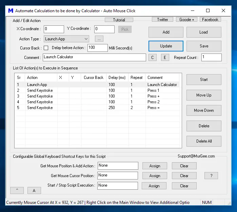Open the Tutorial button
Viewport: 237px width, 212px height.
119,20
